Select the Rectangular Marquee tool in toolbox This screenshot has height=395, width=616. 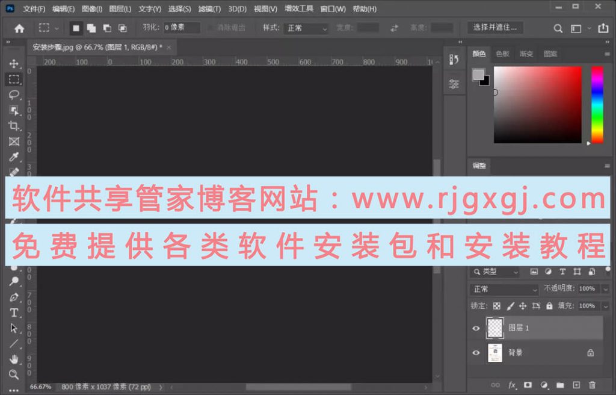tap(14, 79)
